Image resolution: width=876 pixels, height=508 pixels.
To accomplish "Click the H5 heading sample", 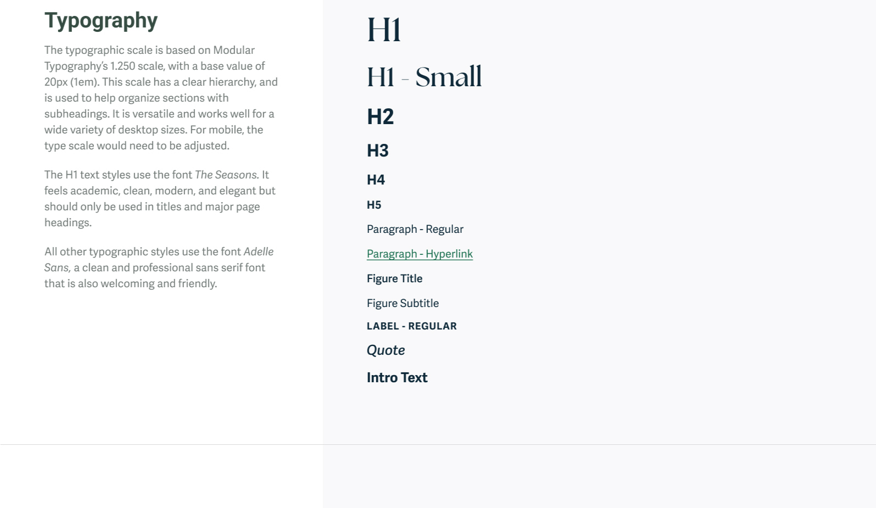I will [374, 205].
